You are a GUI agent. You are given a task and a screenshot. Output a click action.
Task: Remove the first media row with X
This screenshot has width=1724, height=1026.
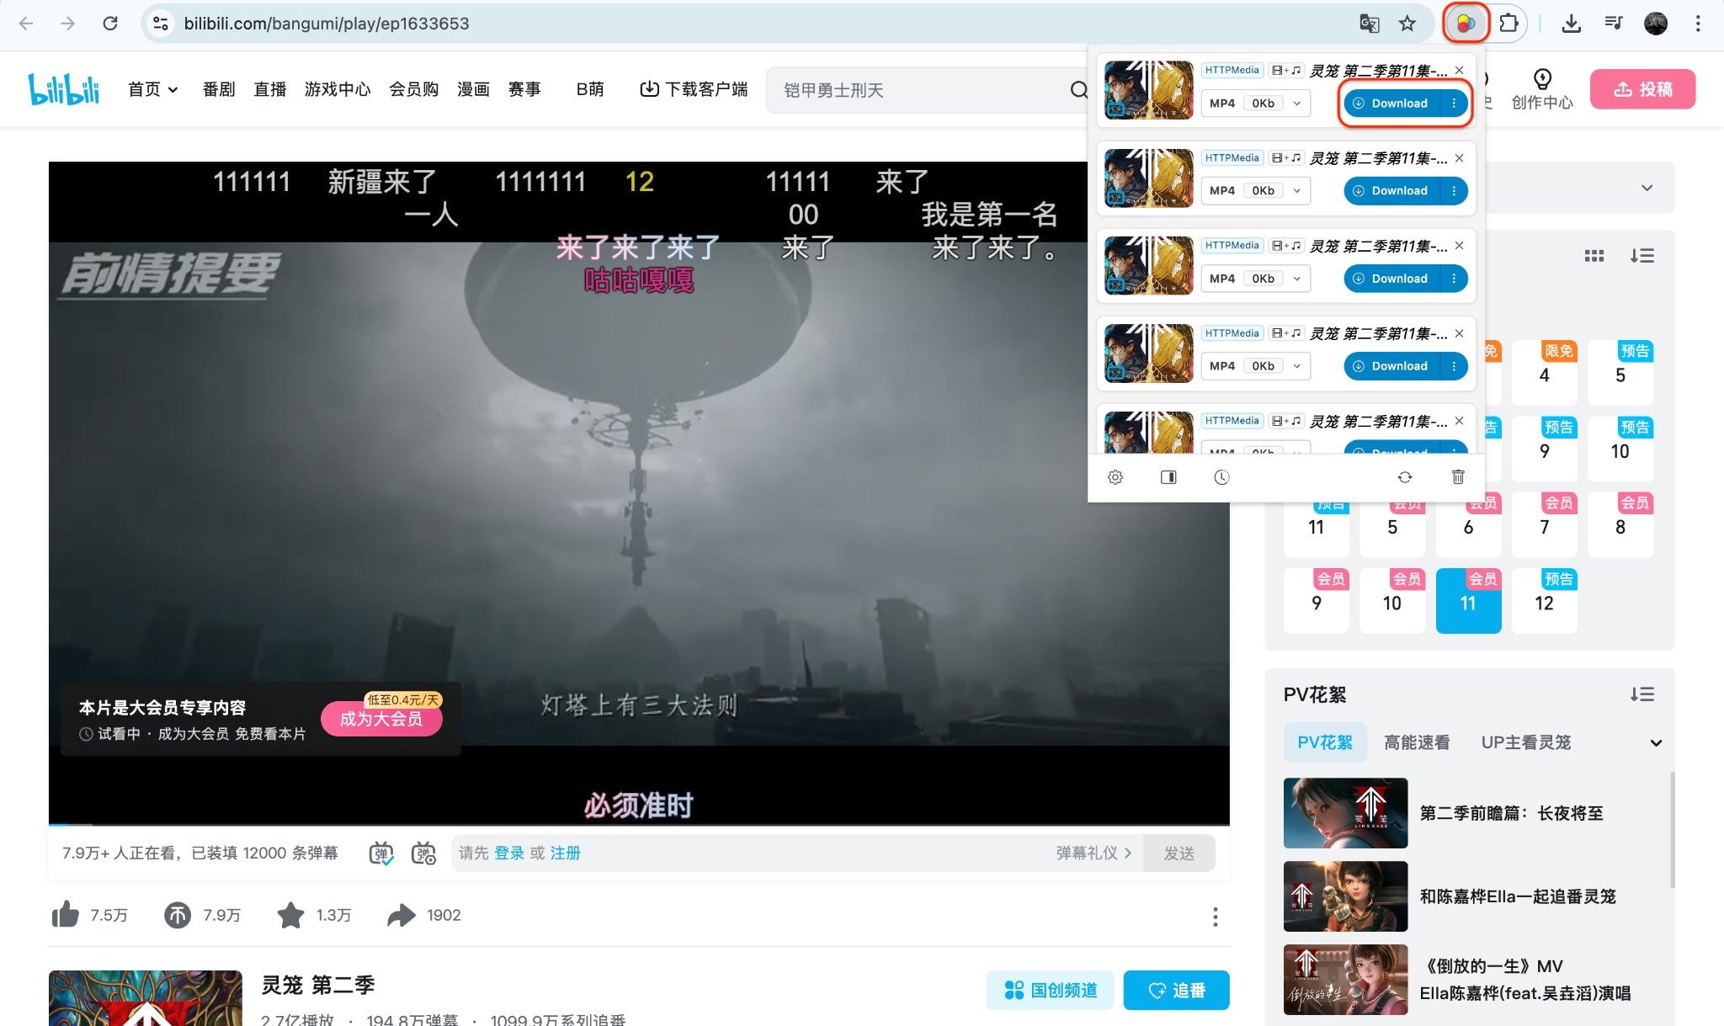pos(1459,70)
